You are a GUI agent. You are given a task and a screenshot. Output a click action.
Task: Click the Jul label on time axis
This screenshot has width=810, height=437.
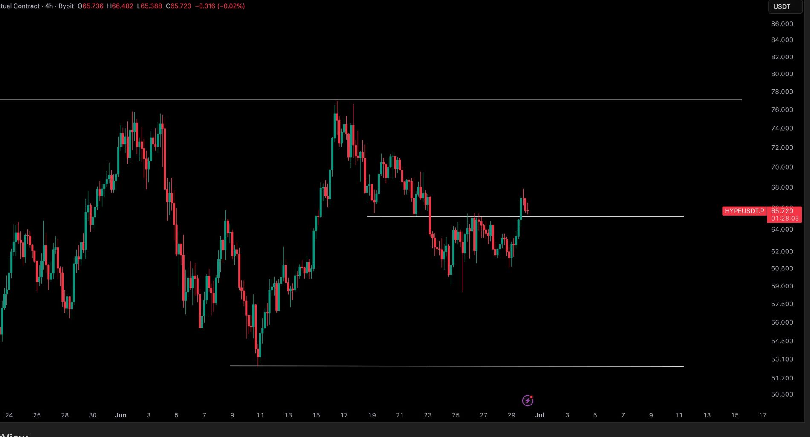pyautogui.click(x=539, y=415)
